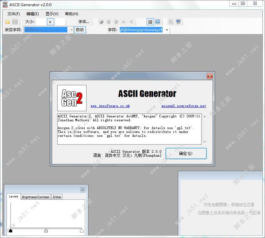The width and height of the screenshot is (265, 238).
Task: Click the width input field after 大小
Action: tap(41, 22)
